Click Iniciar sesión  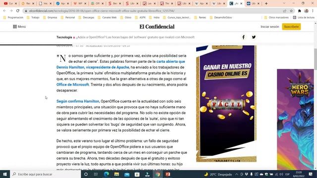click(269, 27)
